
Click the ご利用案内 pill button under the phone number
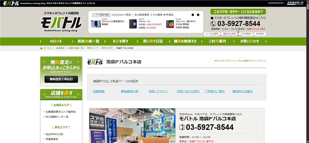point(246,34)
